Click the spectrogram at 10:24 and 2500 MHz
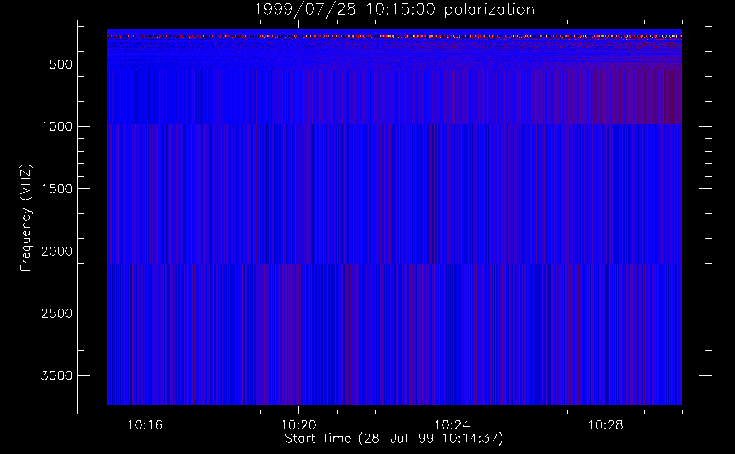This screenshot has width=735, height=454. click(452, 313)
